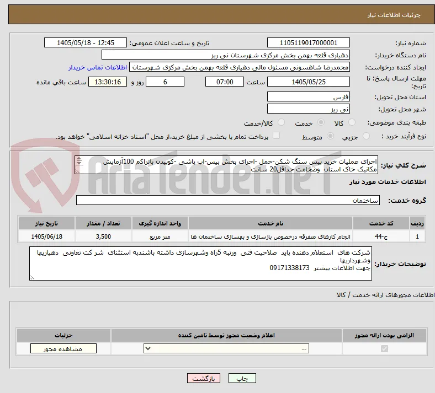
Task: Click the بازگشت (back) button
Action: pos(204,378)
